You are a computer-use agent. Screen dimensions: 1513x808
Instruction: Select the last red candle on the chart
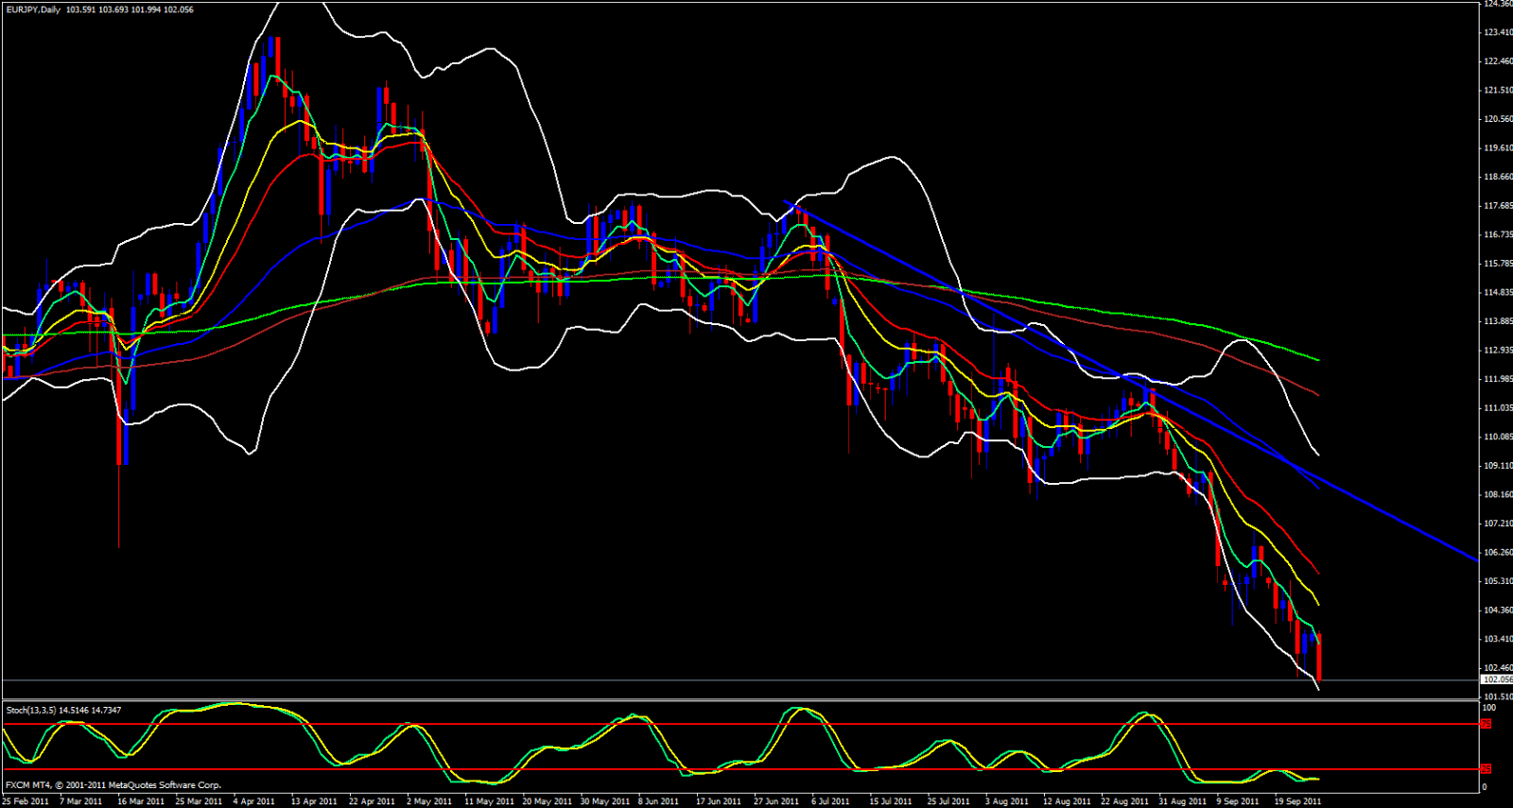click(1319, 657)
